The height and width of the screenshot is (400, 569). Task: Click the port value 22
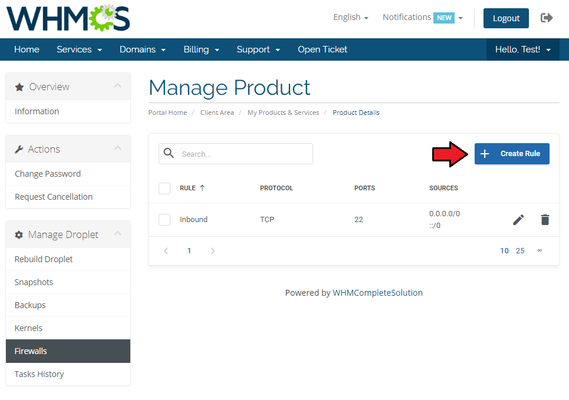(358, 219)
